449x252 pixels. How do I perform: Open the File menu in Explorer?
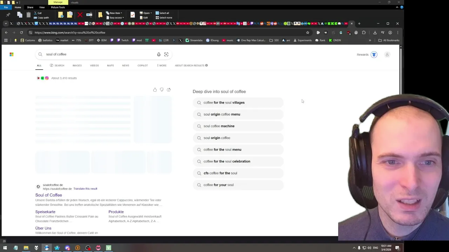pos(6,7)
